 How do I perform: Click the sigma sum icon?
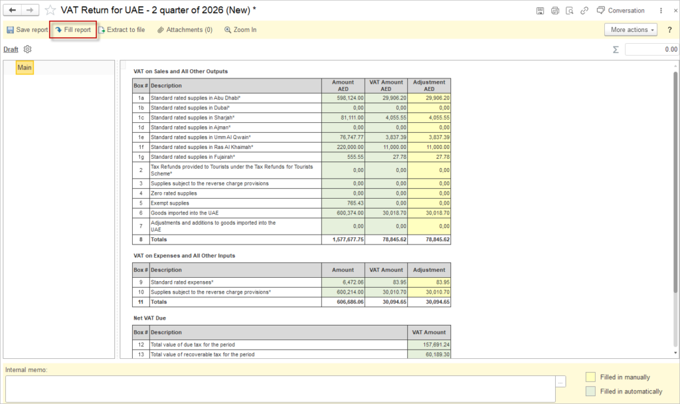(616, 49)
